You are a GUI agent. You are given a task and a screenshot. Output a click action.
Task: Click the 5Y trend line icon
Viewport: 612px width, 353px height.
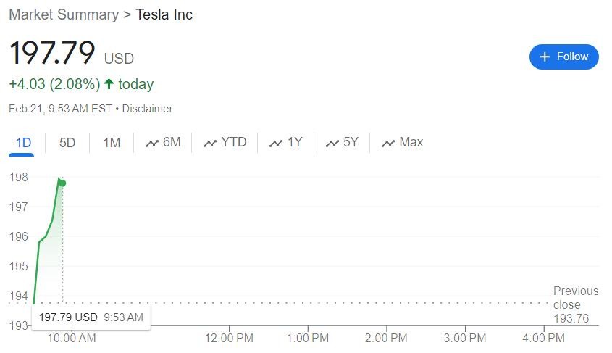pyautogui.click(x=332, y=143)
